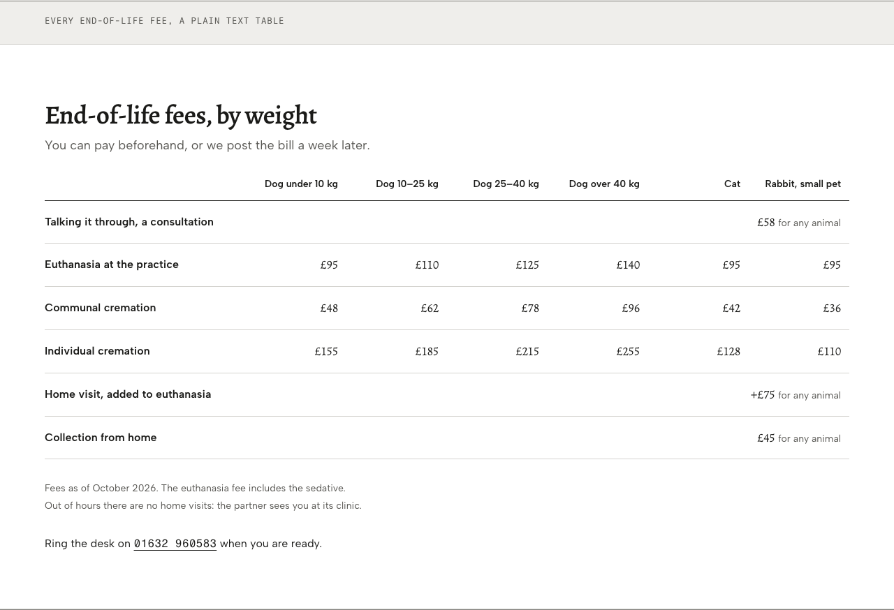Click the £42 cat communal cremation fee
Screen dimensions: 894x610
(x=731, y=308)
